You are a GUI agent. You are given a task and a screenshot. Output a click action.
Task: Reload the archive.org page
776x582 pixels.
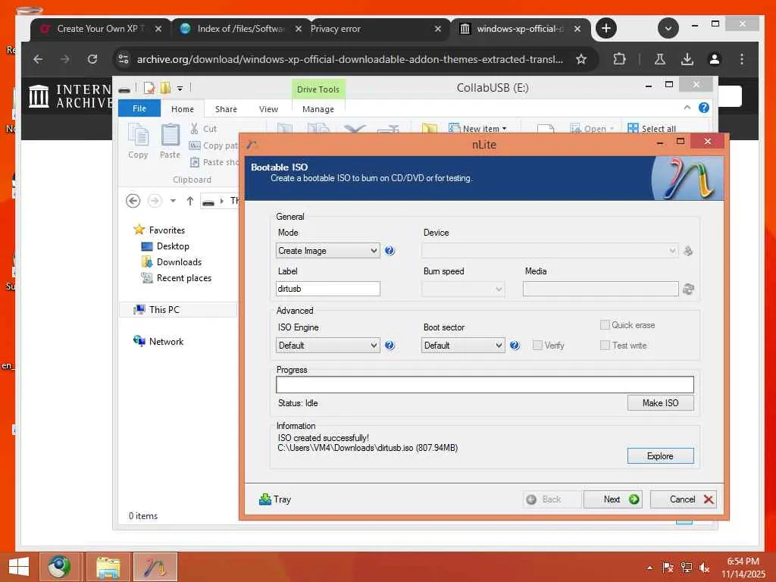pyautogui.click(x=92, y=59)
